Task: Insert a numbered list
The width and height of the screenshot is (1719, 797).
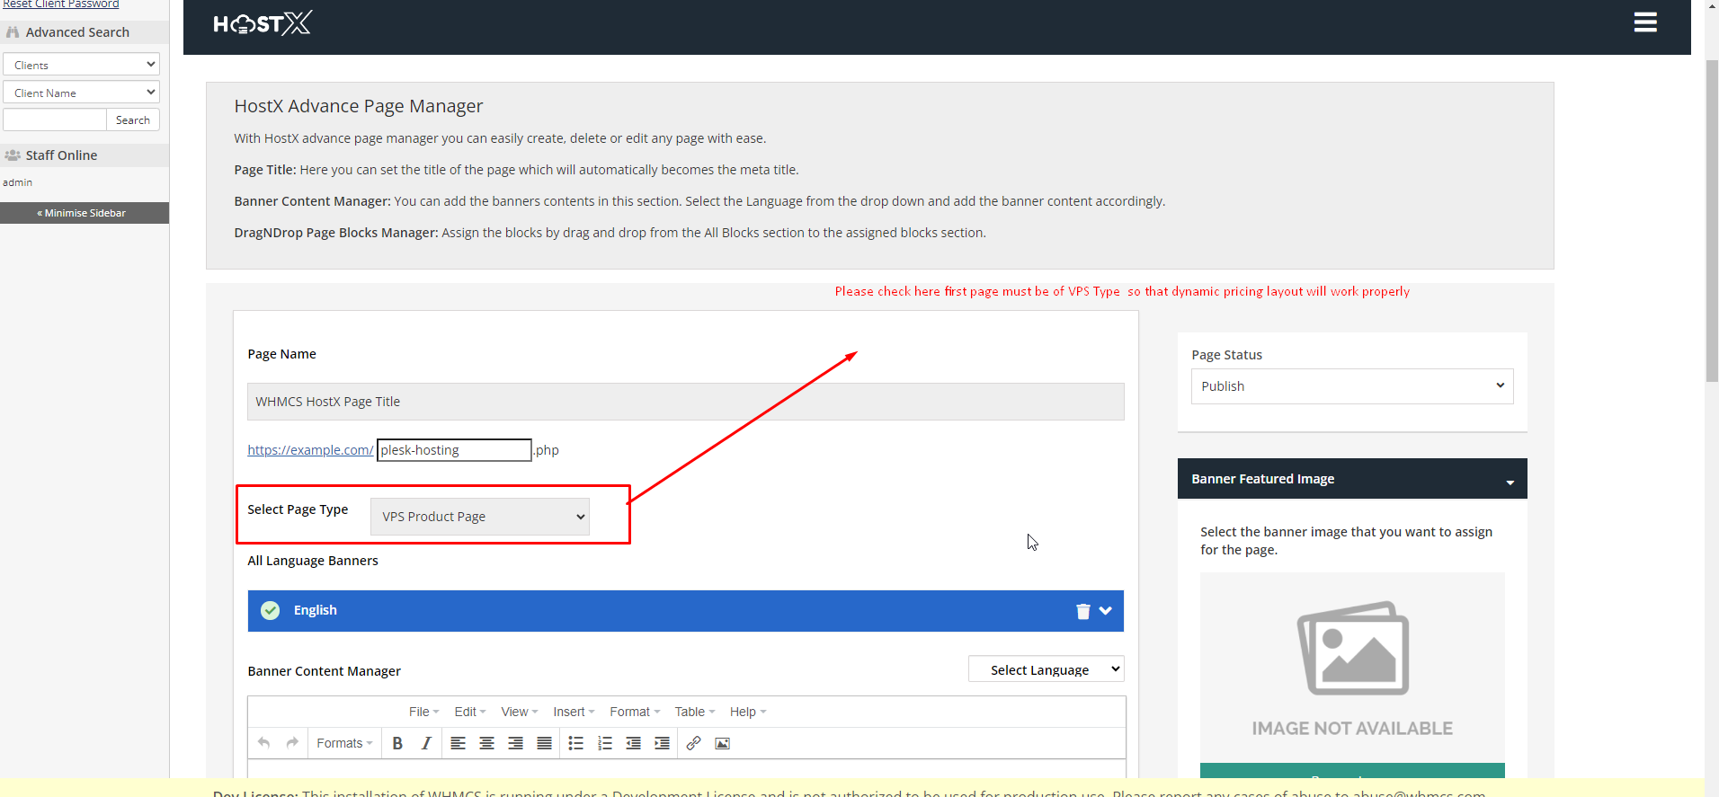Action: point(605,743)
